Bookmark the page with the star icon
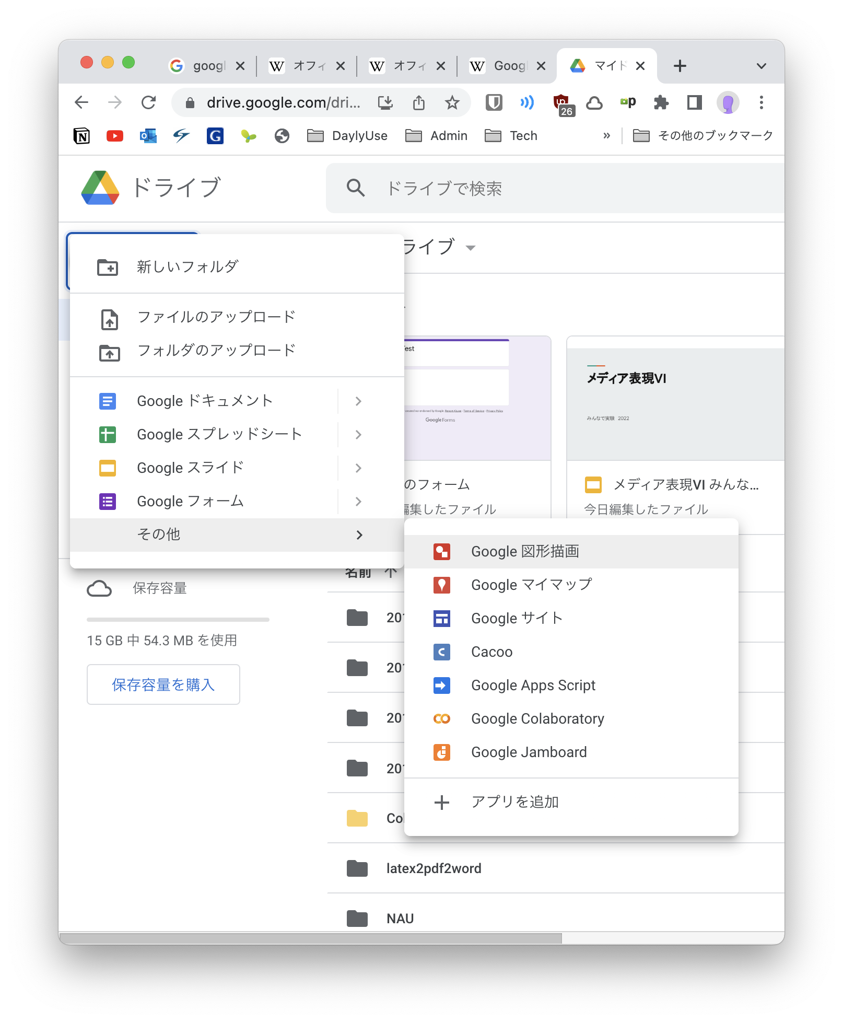The height and width of the screenshot is (1022, 843). coord(452,102)
